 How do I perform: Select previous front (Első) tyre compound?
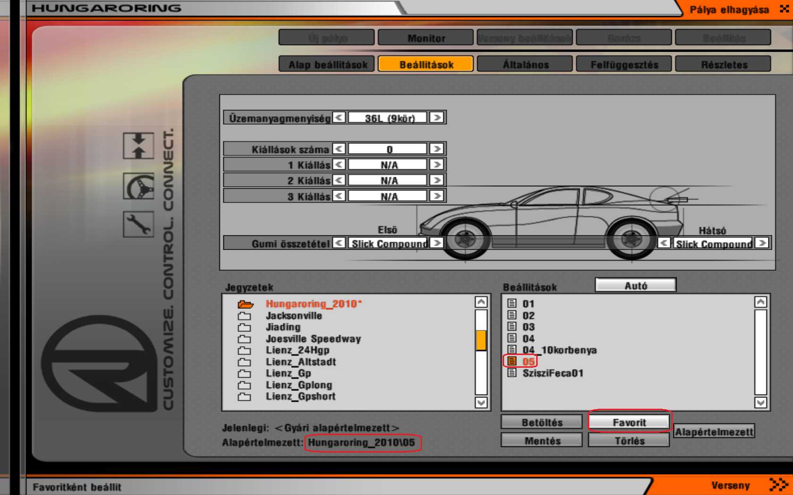point(339,243)
